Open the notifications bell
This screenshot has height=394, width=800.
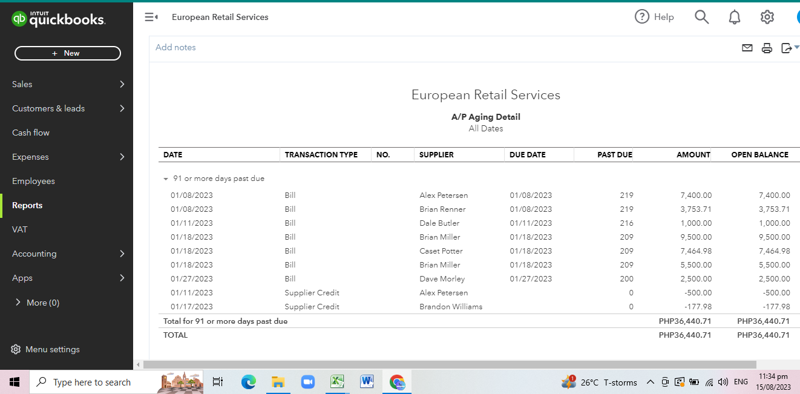click(734, 17)
